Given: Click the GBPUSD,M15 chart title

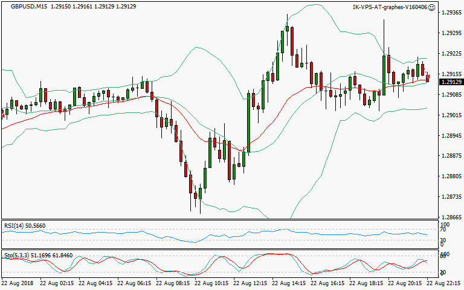Looking at the screenshot, I should click(29, 6).
